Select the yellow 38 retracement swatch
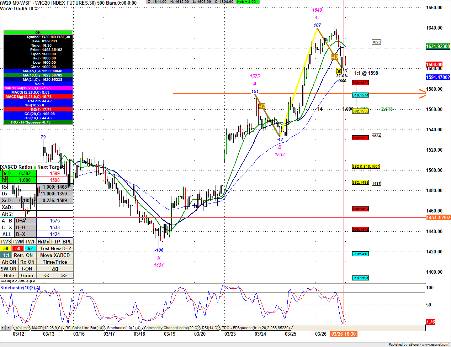 point(6,248)
